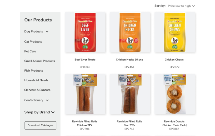Open the Small Animal Products category

click(x=40, y=61)
